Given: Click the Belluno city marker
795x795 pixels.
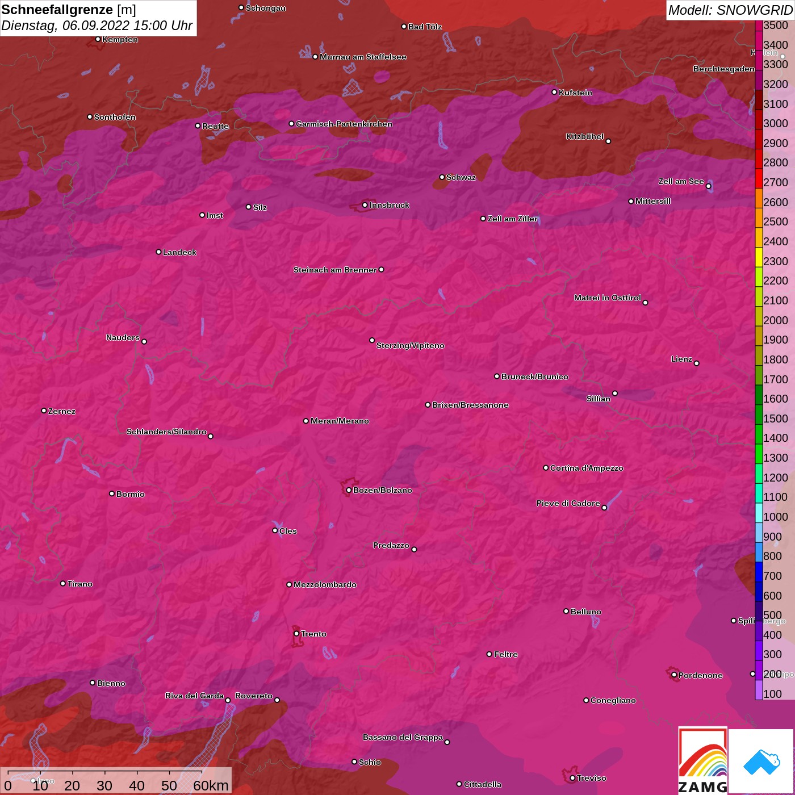Looking at the screenshot, I should pyautogui.click(x=566, y=611).
